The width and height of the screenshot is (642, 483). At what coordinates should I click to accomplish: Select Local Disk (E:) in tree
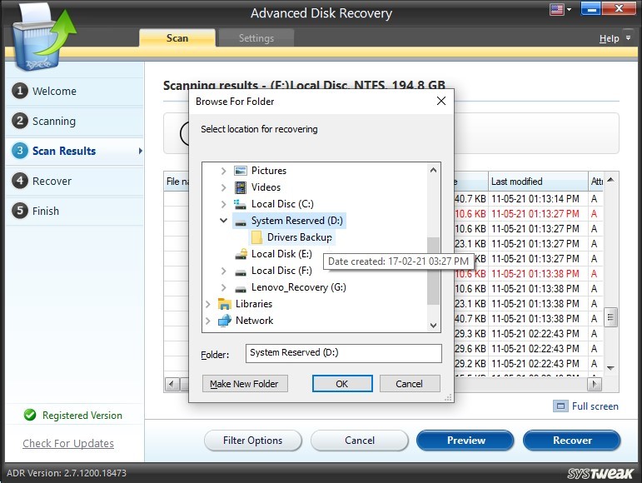click(281, 254)
